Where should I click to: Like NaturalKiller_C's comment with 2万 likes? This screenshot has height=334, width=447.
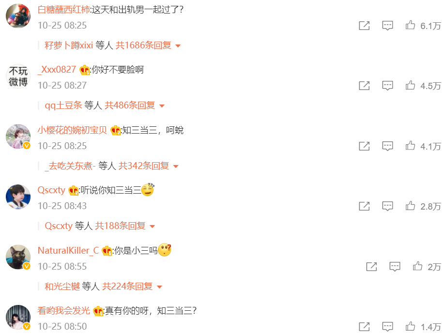pyautogui.click(x=417, y=266)
